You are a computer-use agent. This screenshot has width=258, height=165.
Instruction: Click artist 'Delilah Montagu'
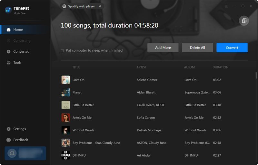[149, 130]
